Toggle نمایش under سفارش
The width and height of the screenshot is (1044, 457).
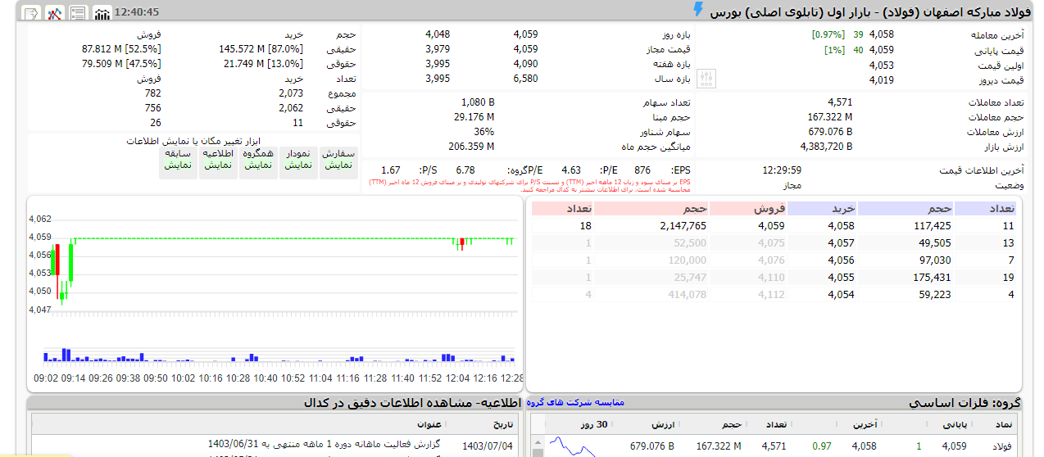point(338,165)
